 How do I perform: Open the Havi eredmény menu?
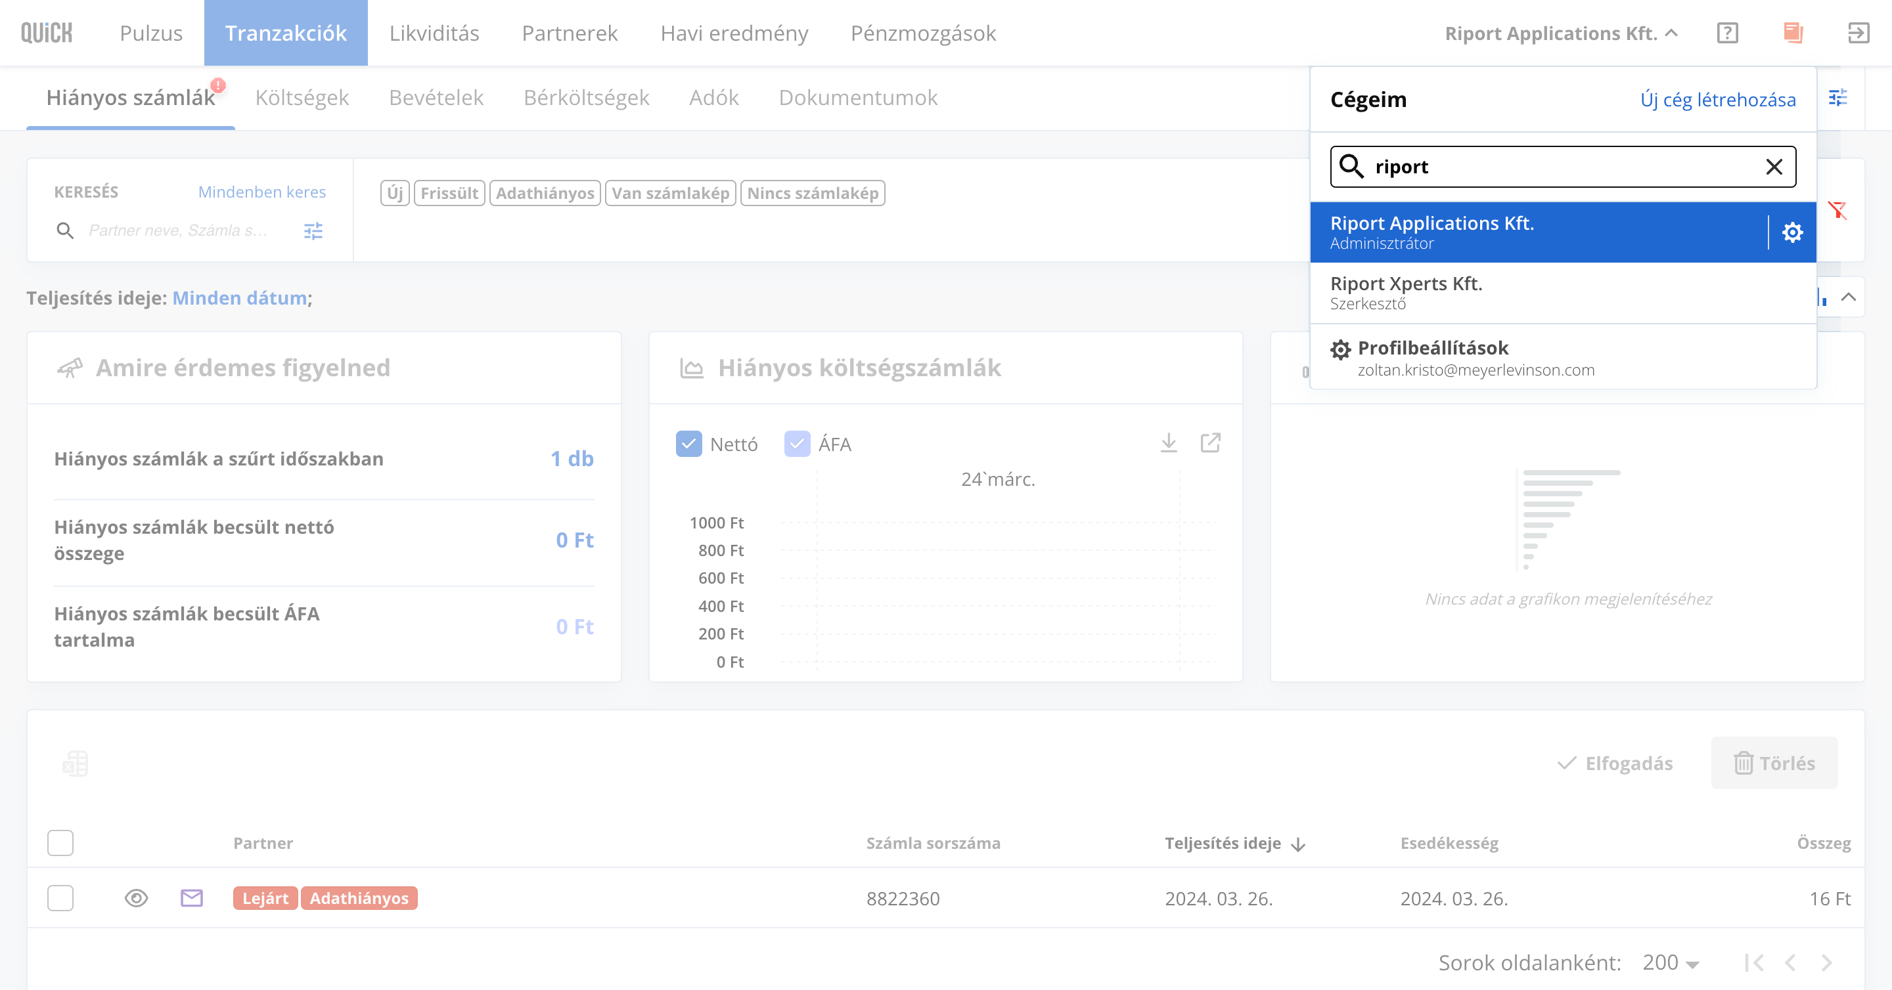734,33
